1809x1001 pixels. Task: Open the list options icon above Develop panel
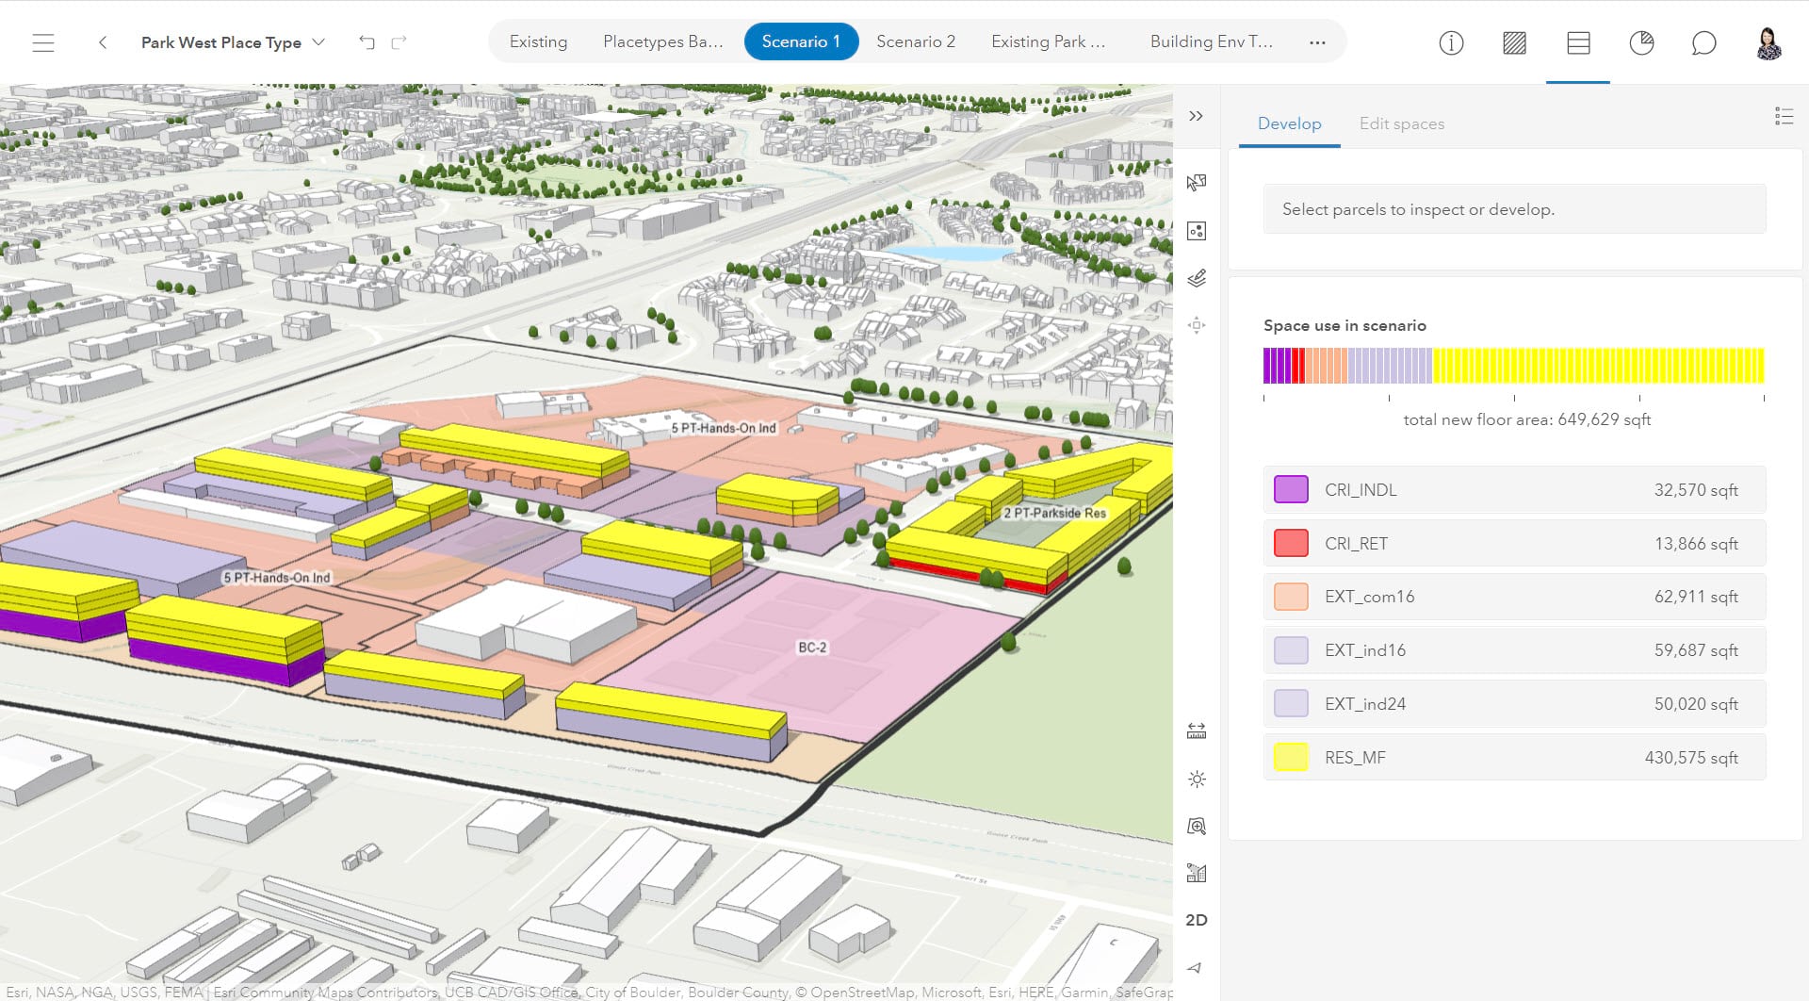tap(1785, 116)
